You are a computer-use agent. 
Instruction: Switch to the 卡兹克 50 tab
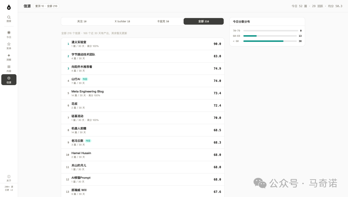tap(163, 21)
